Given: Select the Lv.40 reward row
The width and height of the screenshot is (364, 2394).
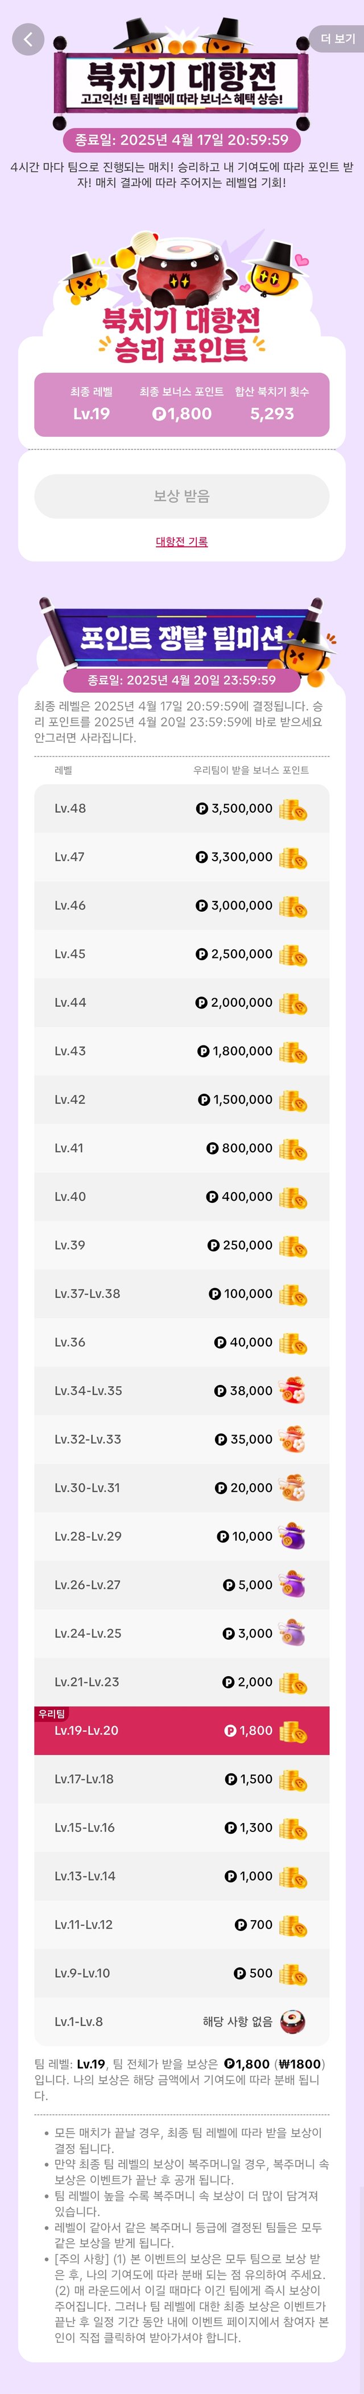Looking at the screenshot, I should (x=182, y=1196).
